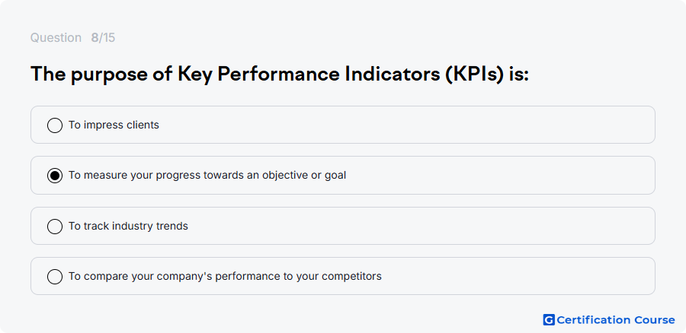Pick the second answer option card
Screen dimensions: 686x333
pos(343,176)
